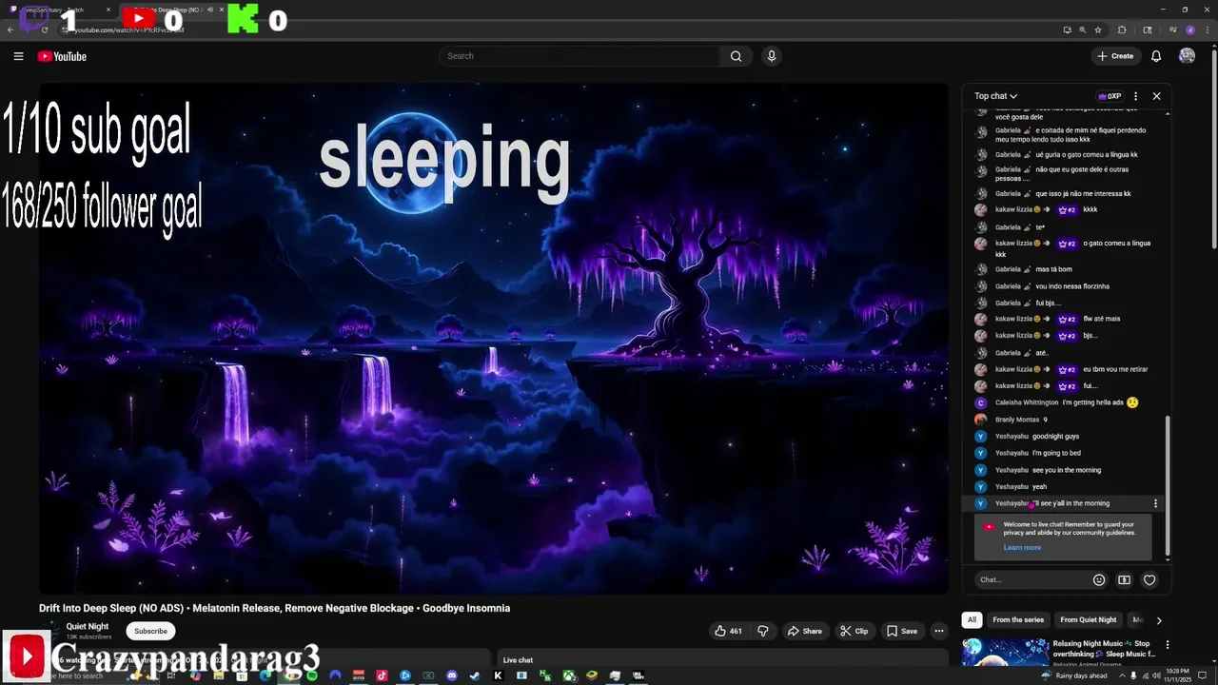1218x685 pixels.
Task: Go back in browser history
Action: coord(10,29)
